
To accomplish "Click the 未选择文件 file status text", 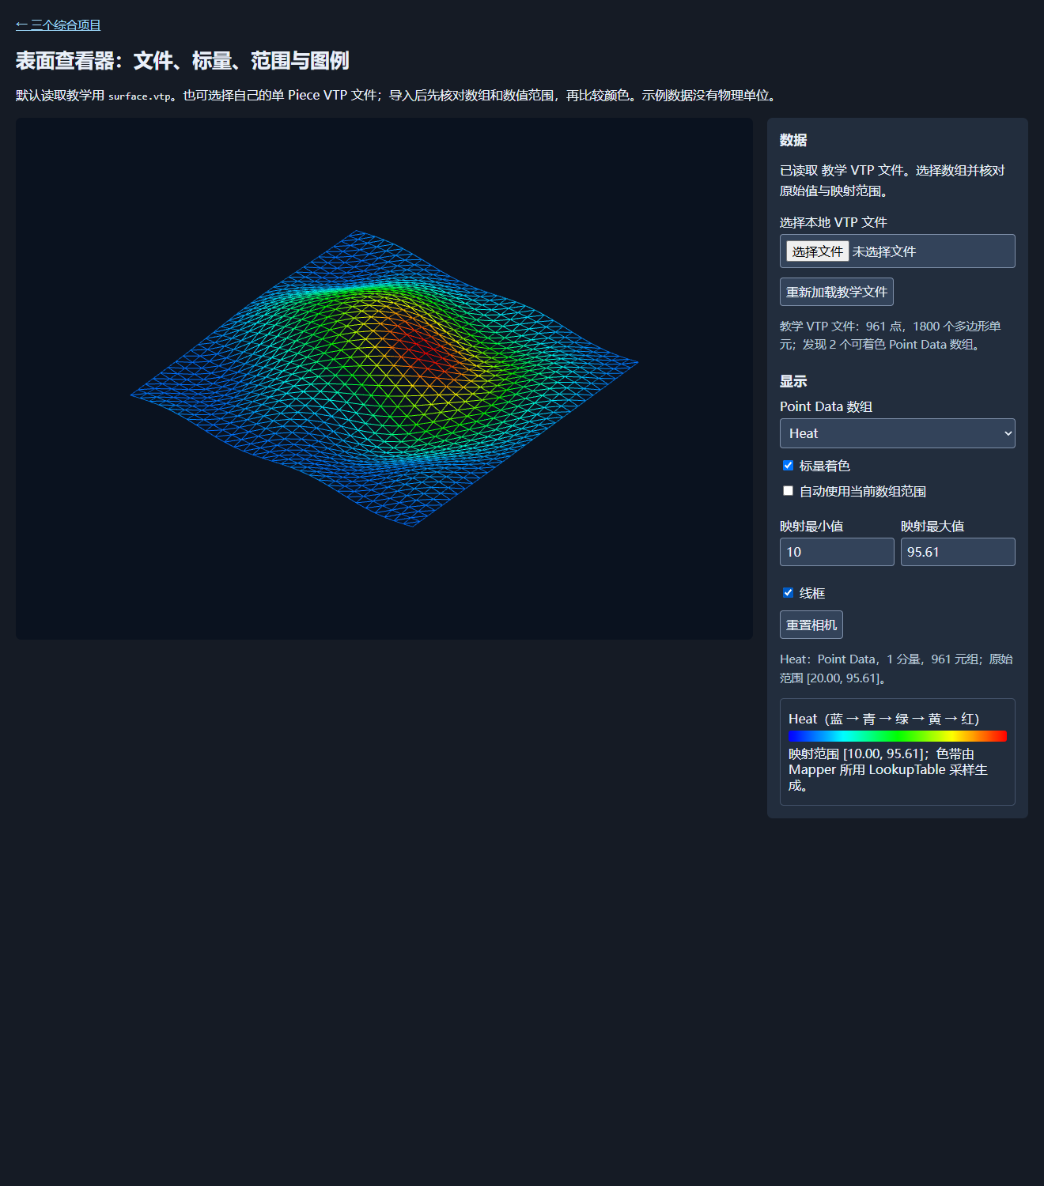I will point(884,251).
